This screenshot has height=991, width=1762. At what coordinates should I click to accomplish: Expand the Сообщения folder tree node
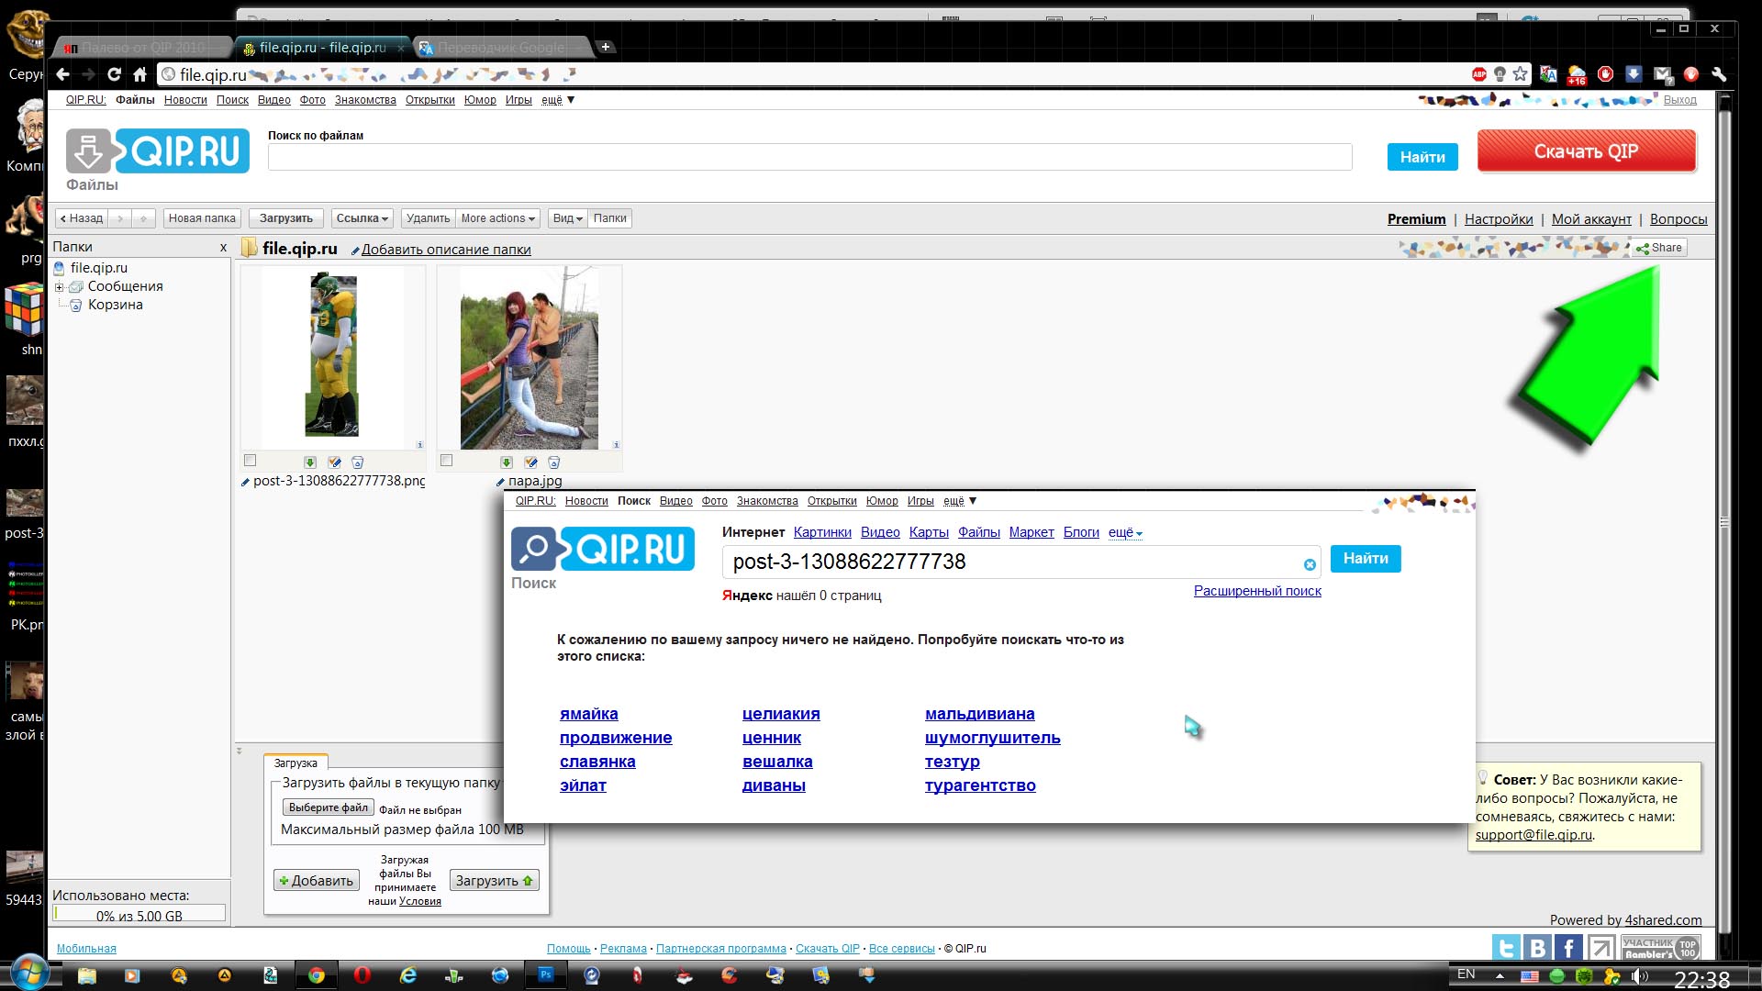click(60, 287)
